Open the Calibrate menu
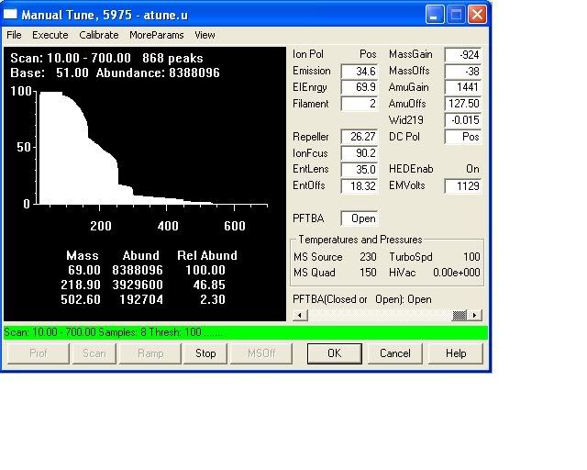Image resolution: width=587 pixels, height=470 pixels. coord(98,35)
